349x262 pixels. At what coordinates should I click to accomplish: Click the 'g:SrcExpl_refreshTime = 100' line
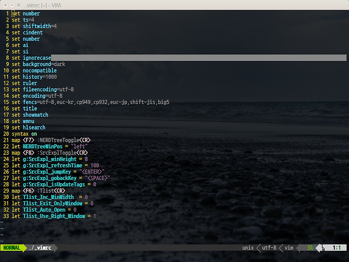click(55, 165)
